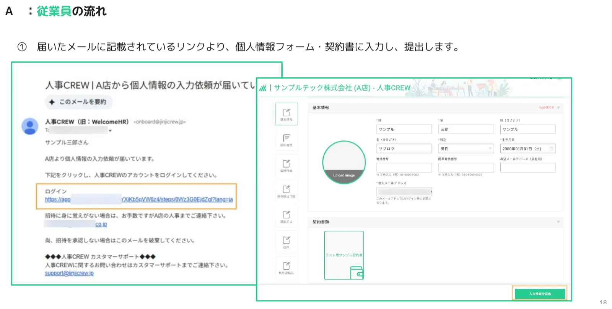The image size is (612, 309).
Task: Click the 名 input containing 三郎
Action: pyautogui.click(x=466, y=129)
